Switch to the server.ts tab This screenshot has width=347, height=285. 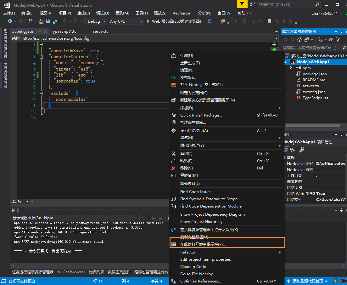tap(100, 31)
